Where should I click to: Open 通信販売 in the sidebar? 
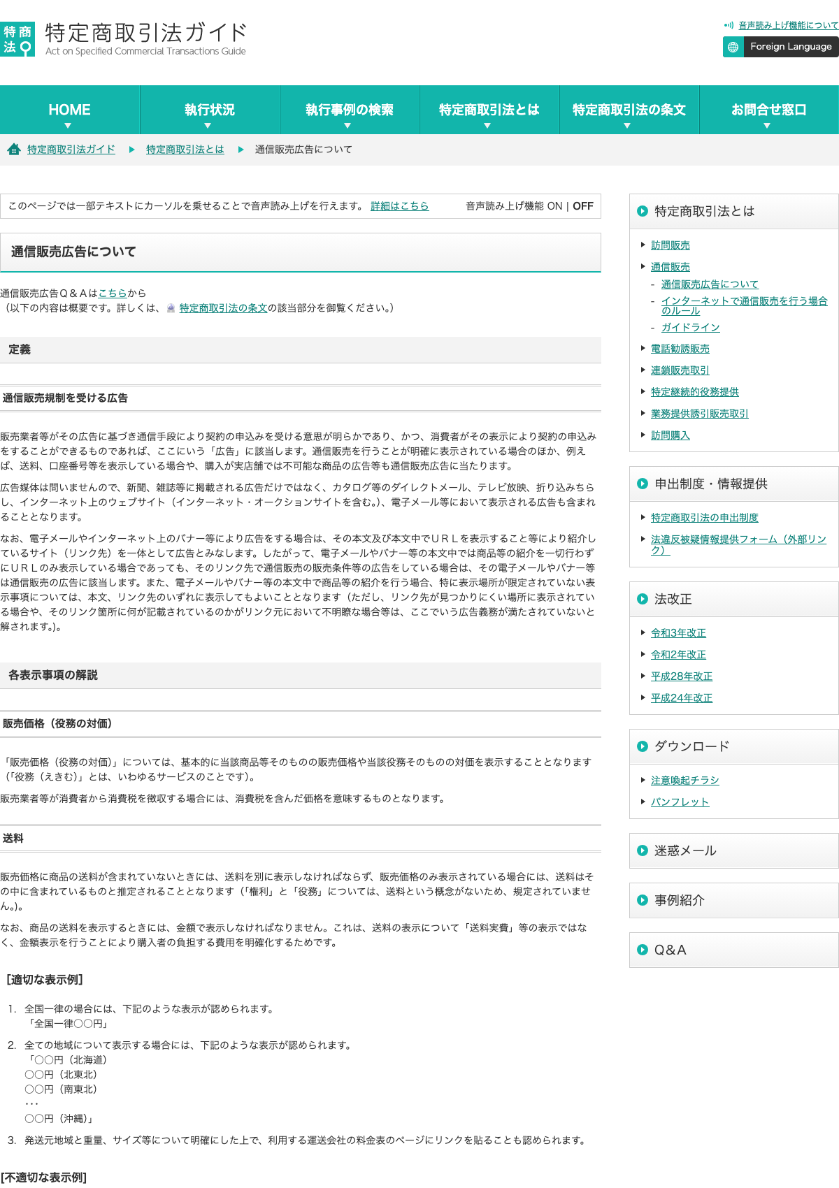pos(671,267)
